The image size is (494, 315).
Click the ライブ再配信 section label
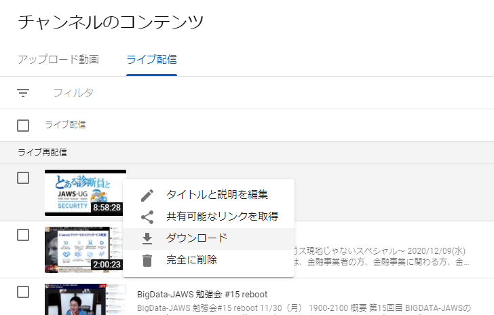[42, 153]
